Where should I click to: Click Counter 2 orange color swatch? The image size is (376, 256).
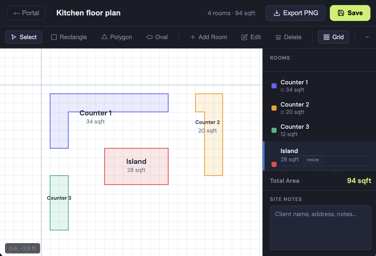(x=274, y=108)
